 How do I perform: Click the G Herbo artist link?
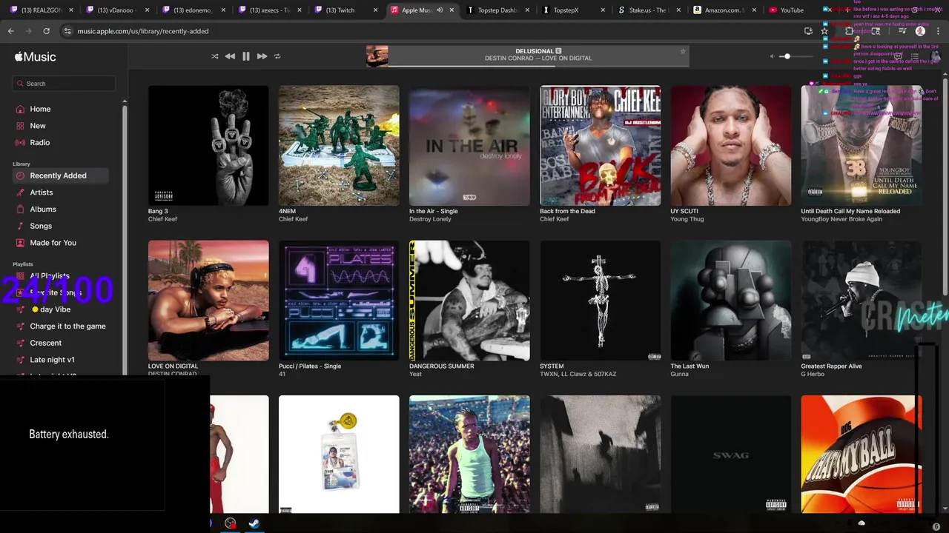(813, 374)
